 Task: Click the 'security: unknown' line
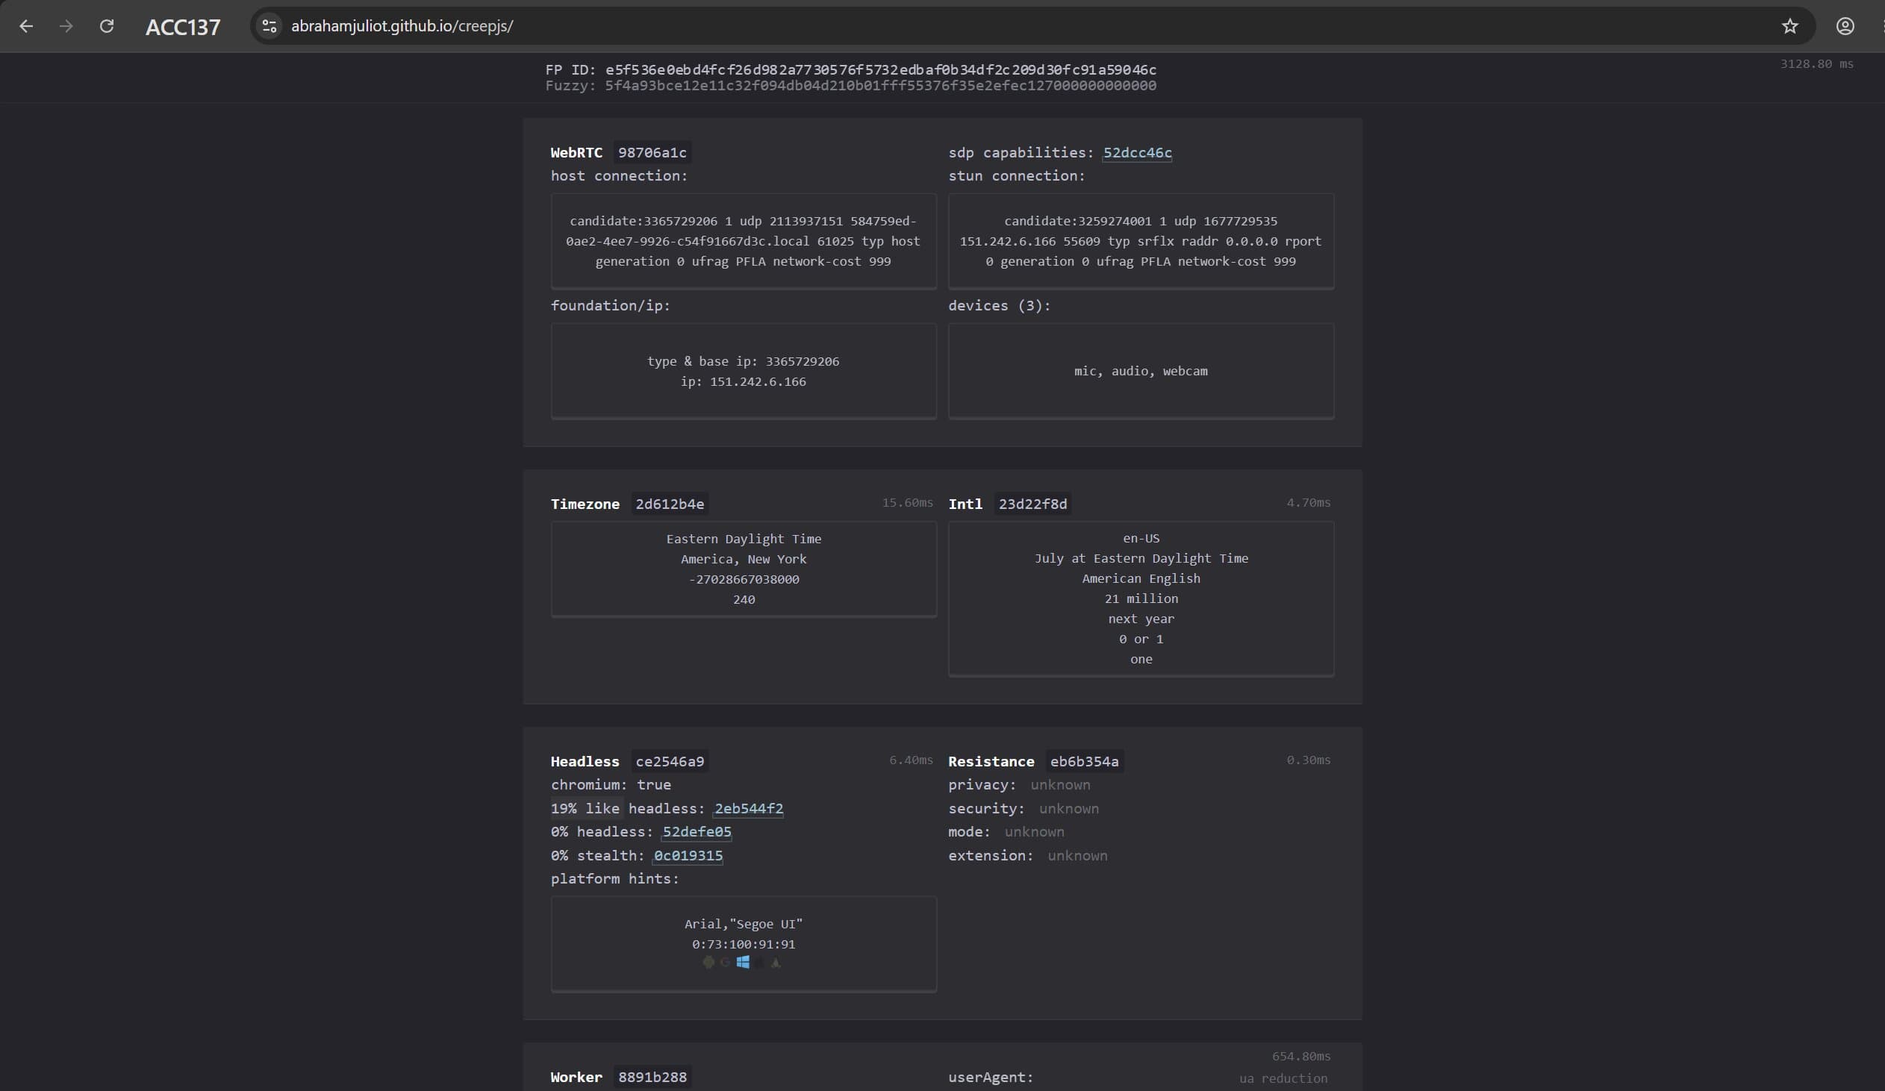pos(1023,808)
